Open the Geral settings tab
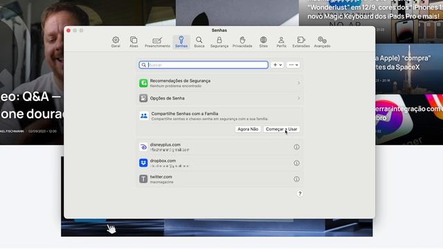Viewport: 443px width, 249px height. [x=116, y=42]
